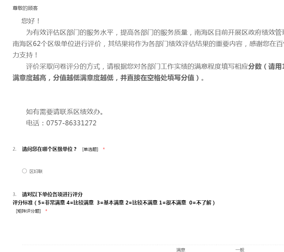Click the red asterisk after [单选题]
Viewport: 284px width, 252px height.
pos(104,149)
